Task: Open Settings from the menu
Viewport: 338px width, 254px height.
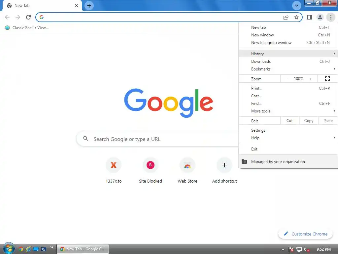Action: click(x=288, y=130)
